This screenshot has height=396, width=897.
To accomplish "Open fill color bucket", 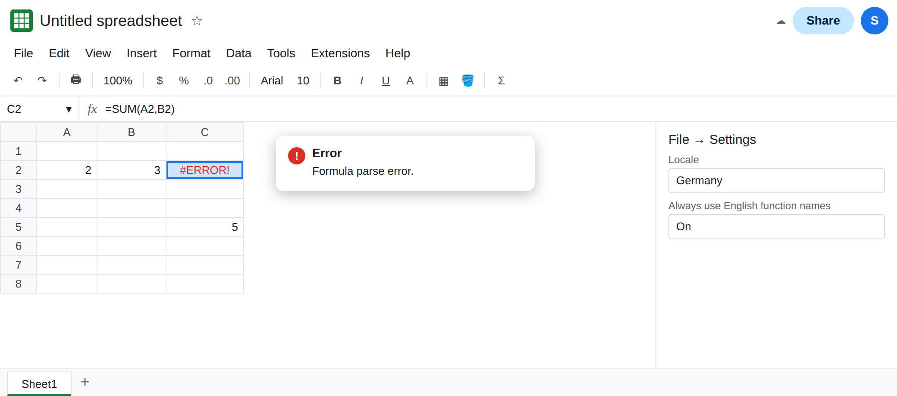I will point(467,80).
